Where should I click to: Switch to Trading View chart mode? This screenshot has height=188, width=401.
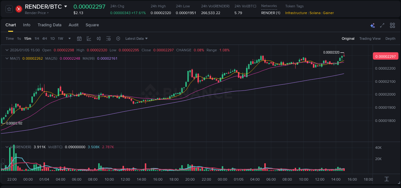(370, 38)
